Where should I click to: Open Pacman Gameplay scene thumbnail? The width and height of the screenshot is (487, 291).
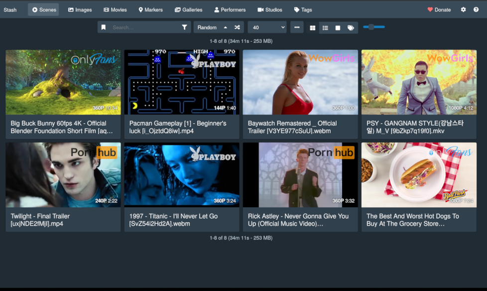click(182, 82)
